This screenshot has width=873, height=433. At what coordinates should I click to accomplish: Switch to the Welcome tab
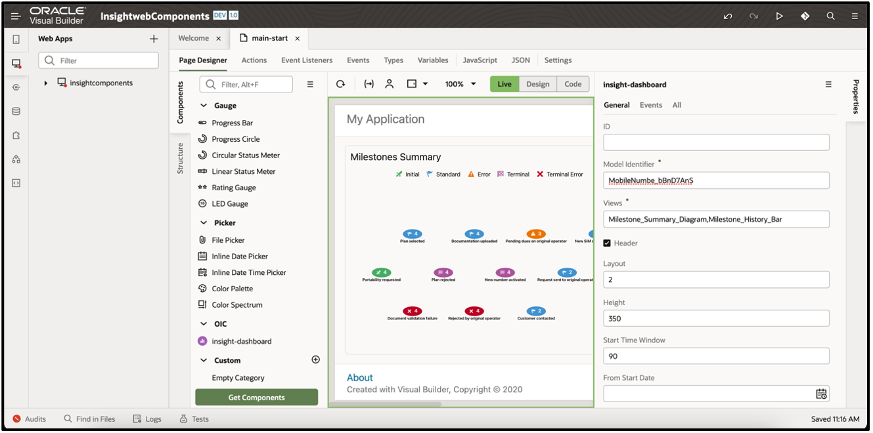194,38
